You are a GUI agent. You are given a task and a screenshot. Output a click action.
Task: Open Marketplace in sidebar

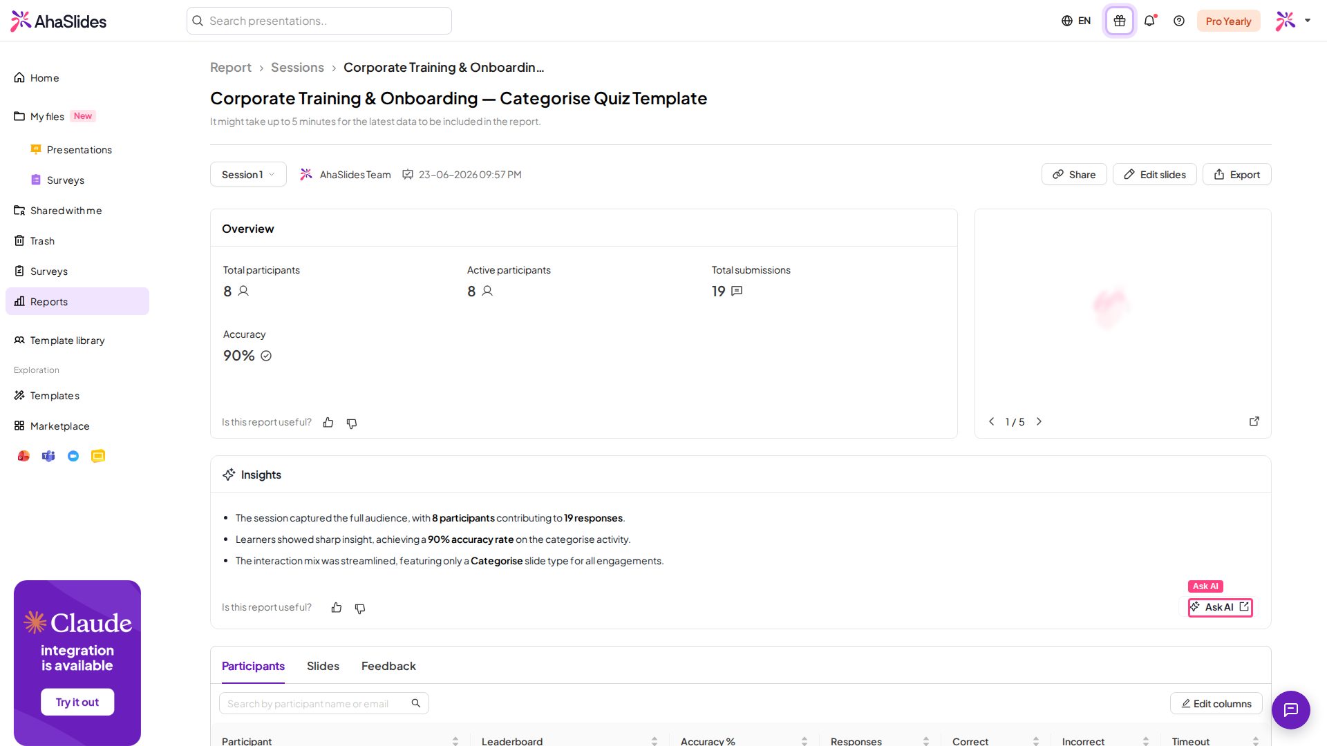(x=77, y=426)
